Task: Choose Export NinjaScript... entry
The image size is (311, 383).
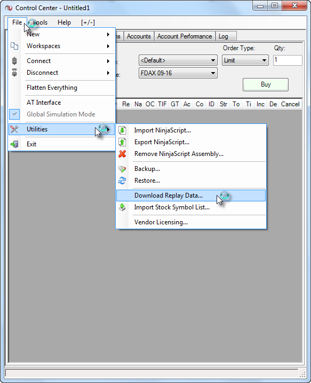Action: coord(191,142)
